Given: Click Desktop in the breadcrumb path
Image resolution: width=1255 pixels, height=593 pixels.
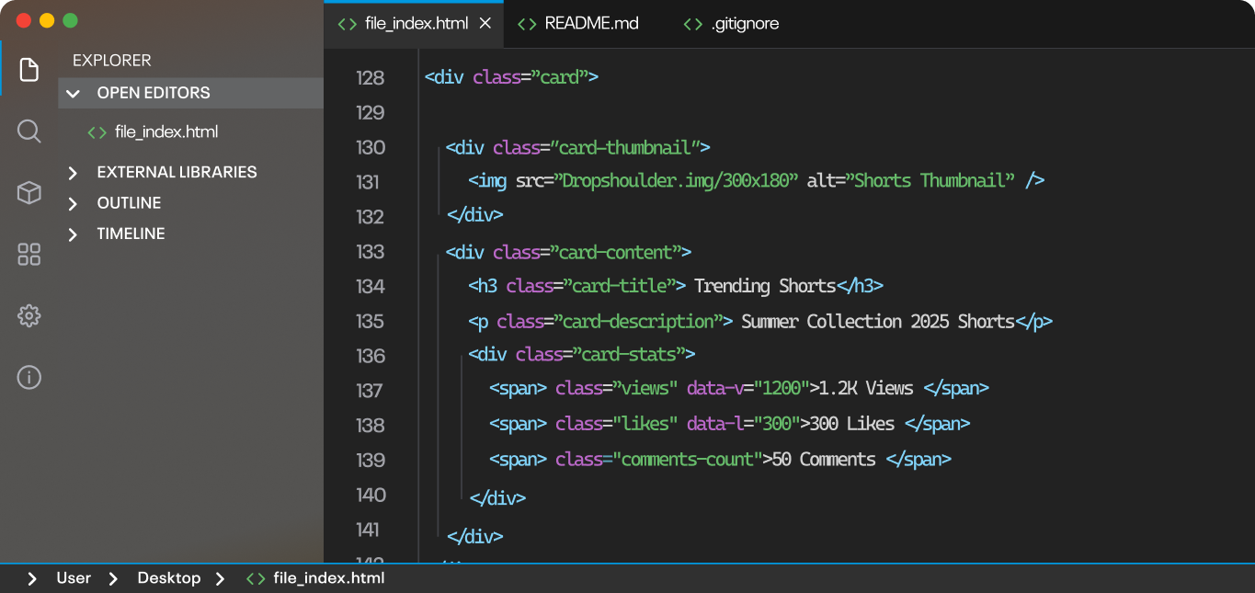Looking at the screenshot, I should [169, 578].
